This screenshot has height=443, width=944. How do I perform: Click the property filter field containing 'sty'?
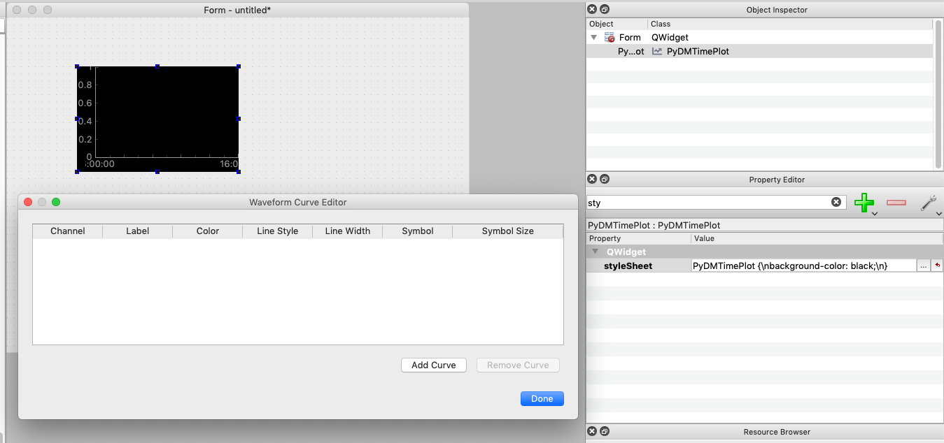click(x=716, y=203)
